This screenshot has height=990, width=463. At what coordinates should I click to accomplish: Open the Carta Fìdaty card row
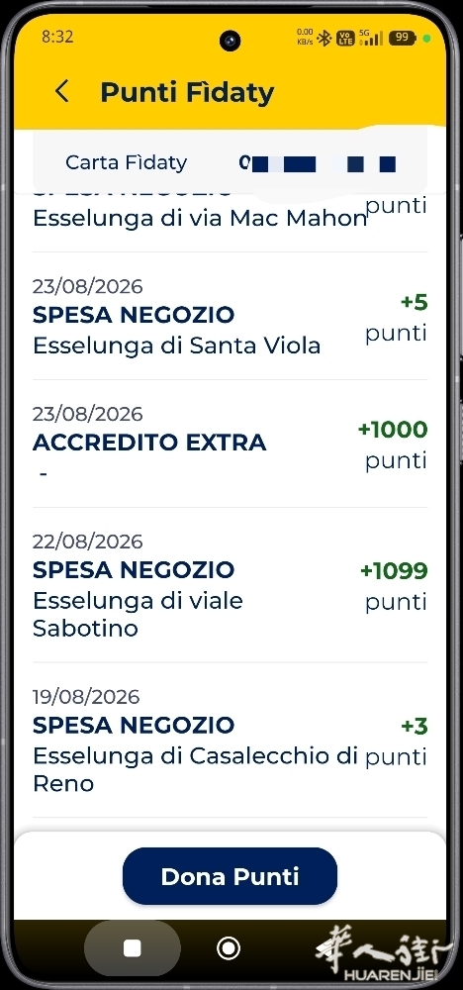(230, 163)
